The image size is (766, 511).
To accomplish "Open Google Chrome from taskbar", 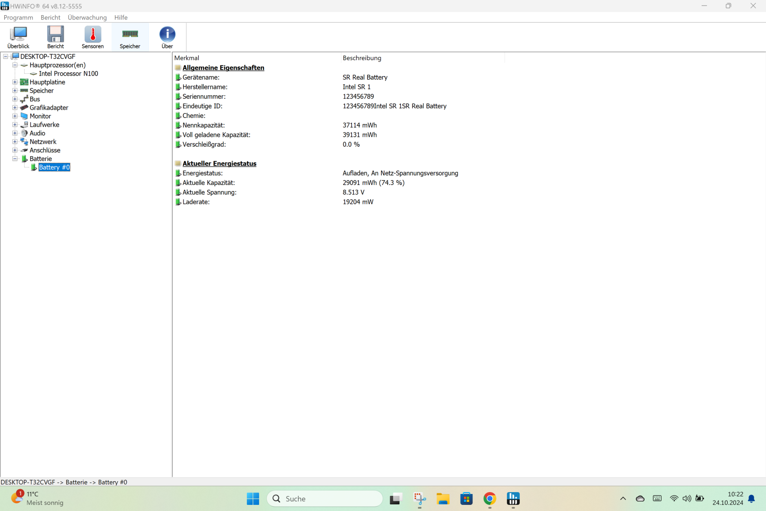I will click(490, 499).
